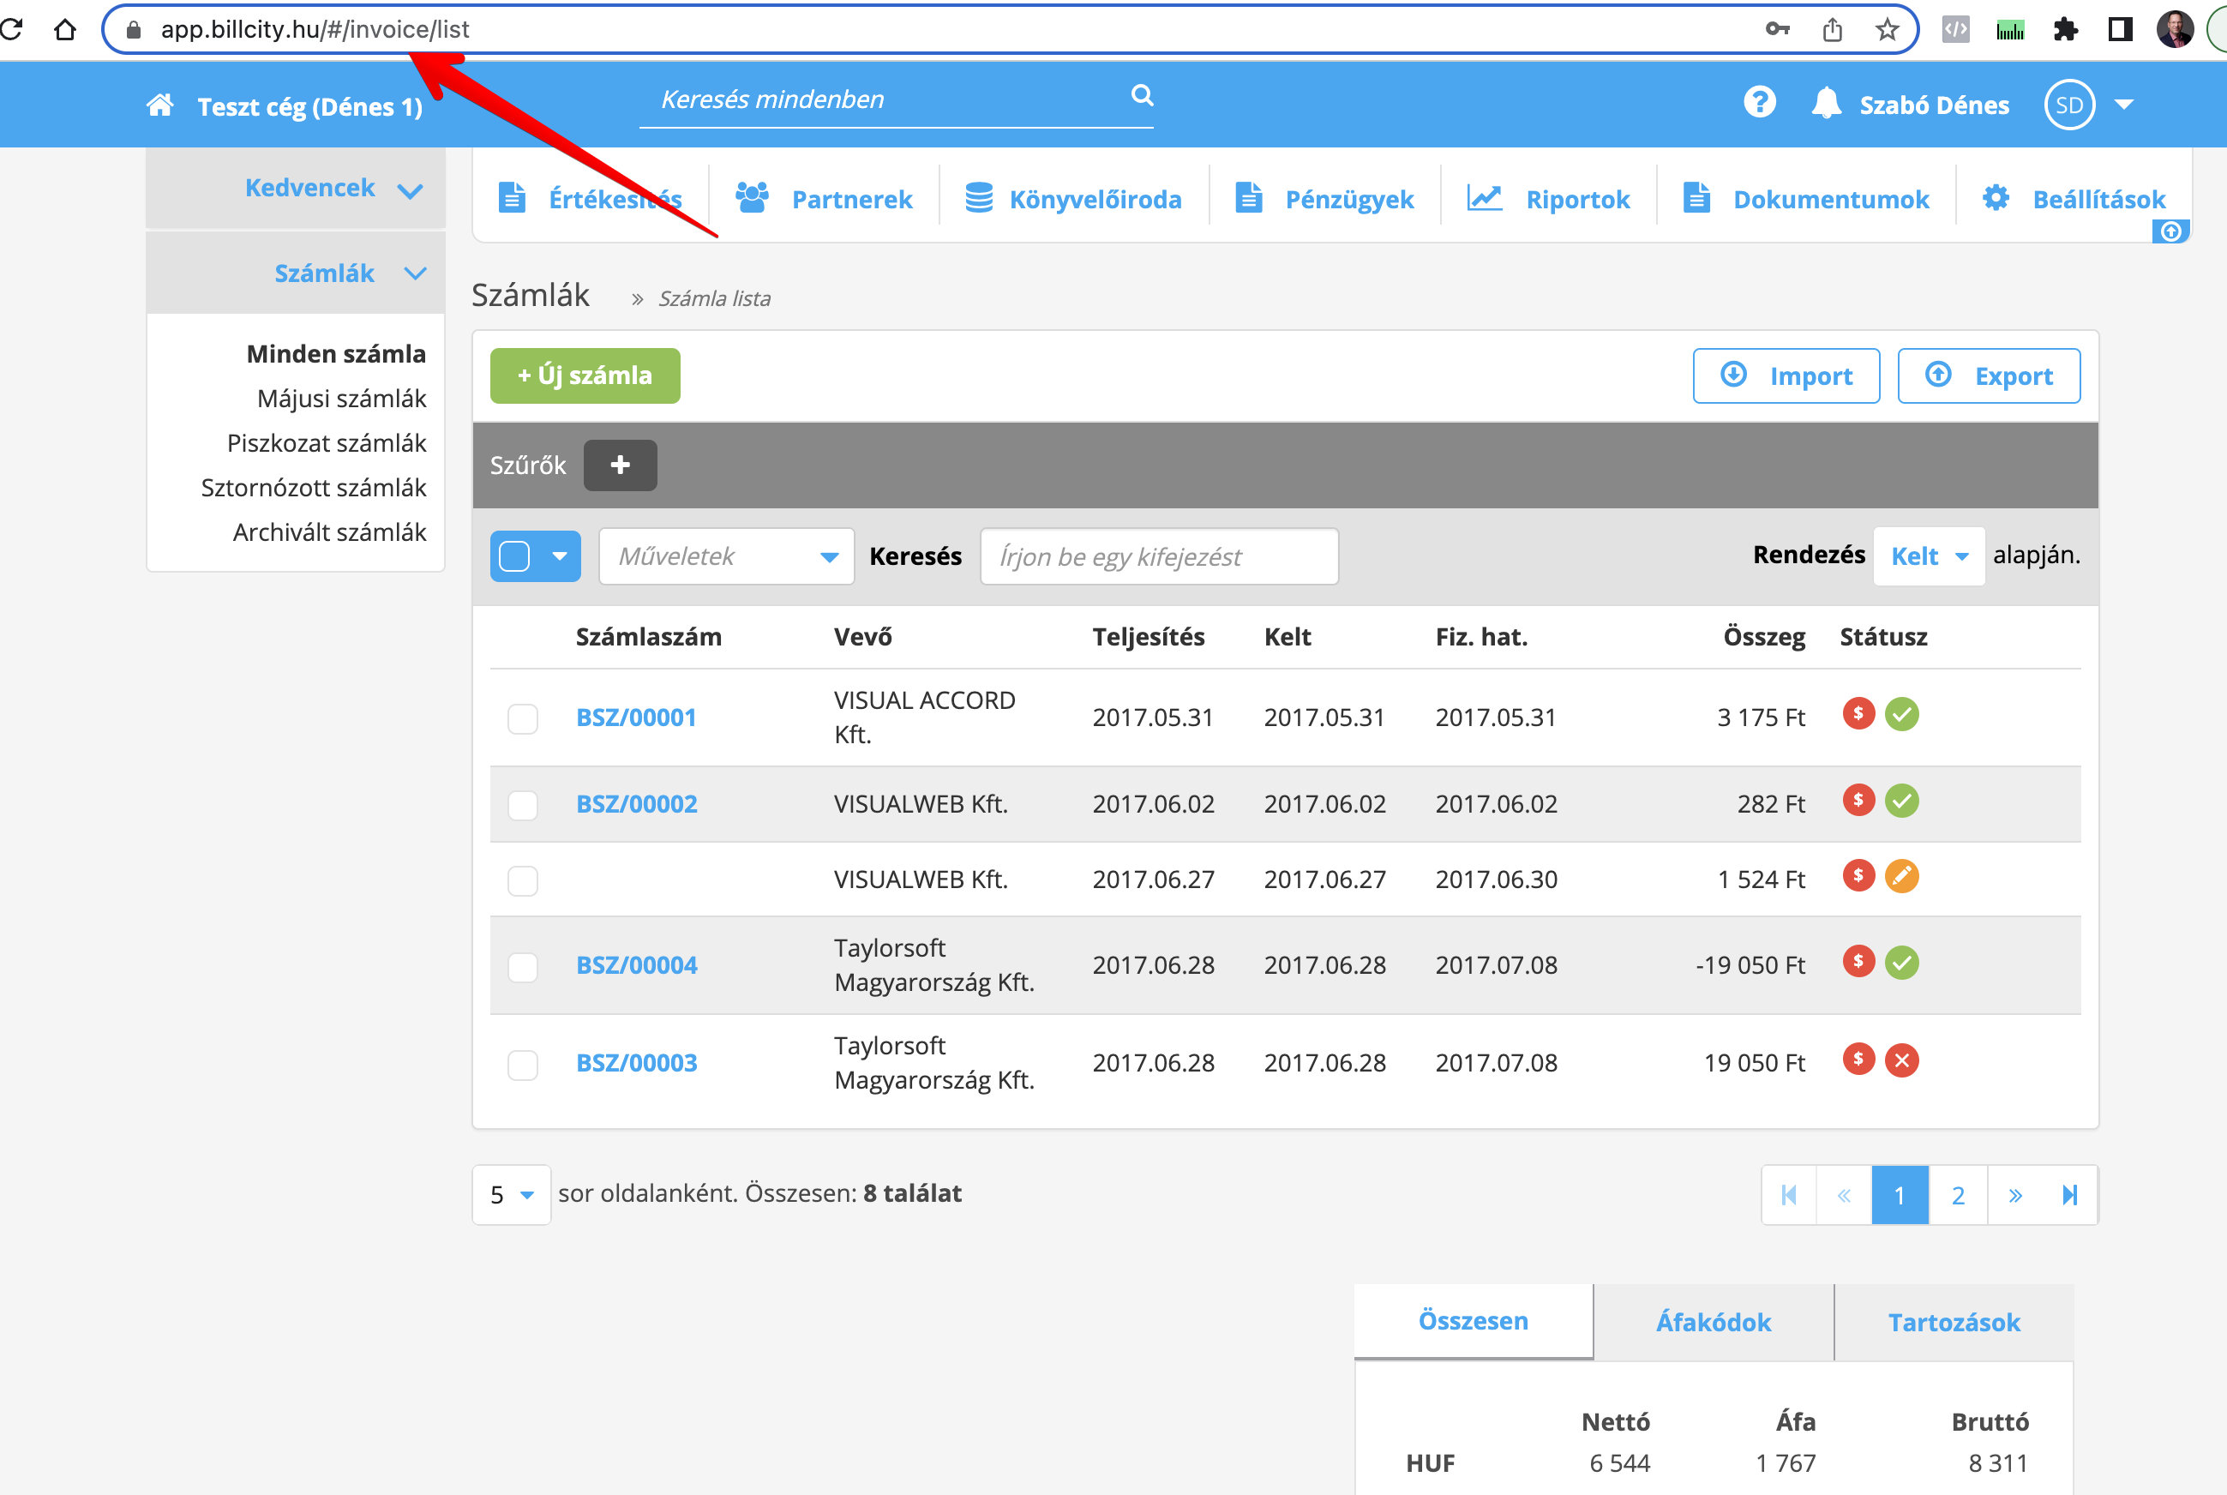Screen dimensions: 2227x1495
Task: Open the help question mark icon
Action: pos(1759,102)
